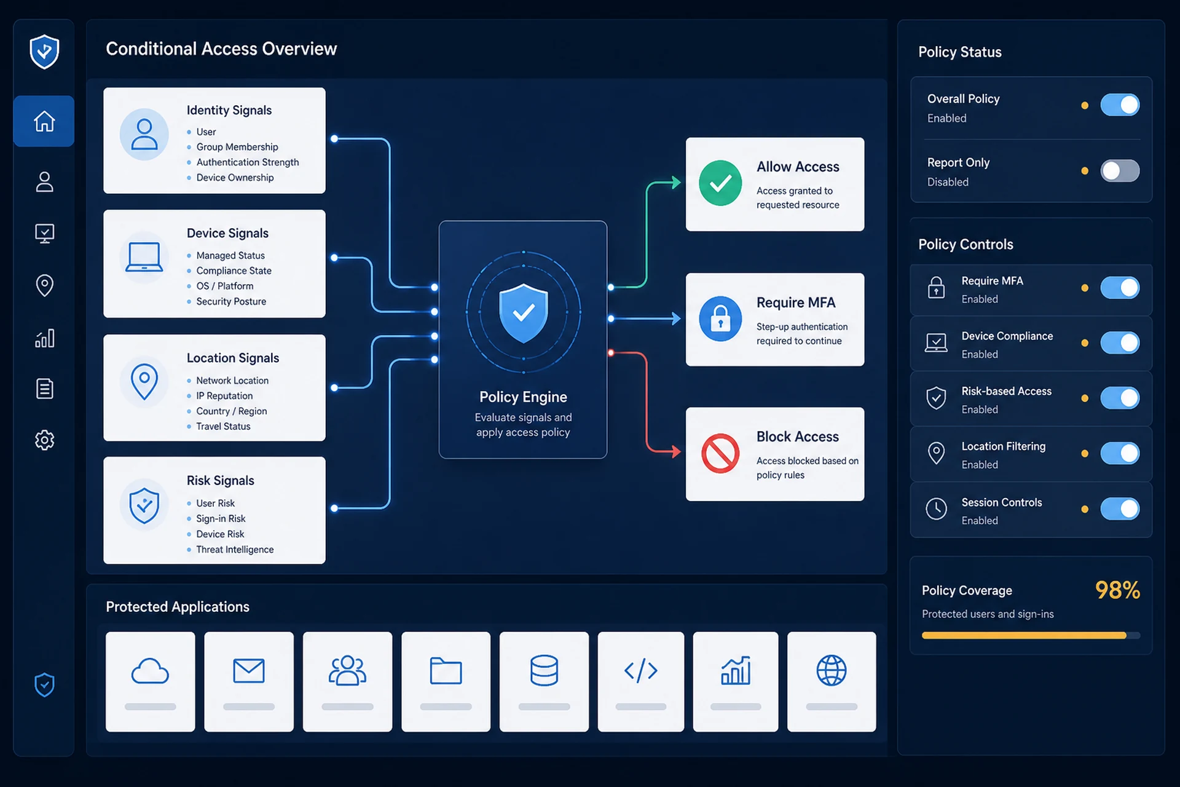The image size is (1180, 787).
Task: Click the Policy Engine shield icon
Action: tap(523, 313)
